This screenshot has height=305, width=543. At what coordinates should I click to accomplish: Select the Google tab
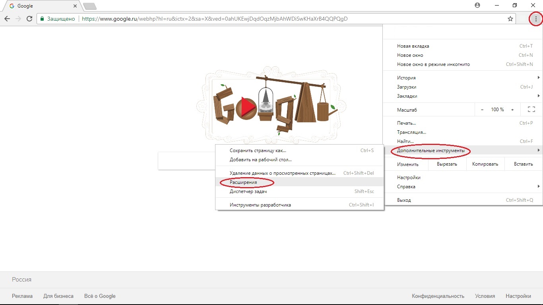(42, 6)
